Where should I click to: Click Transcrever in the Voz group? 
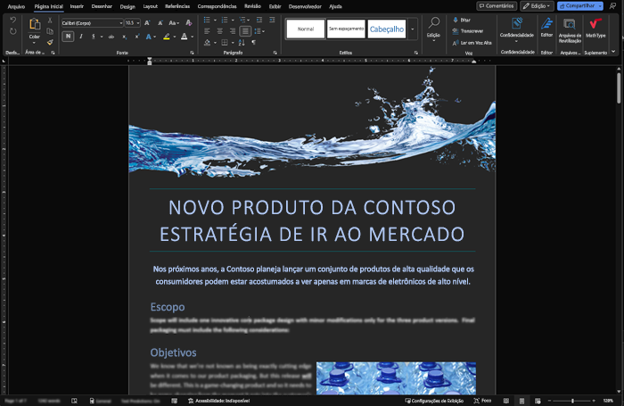pyautogui.click(x=468, y=31)
